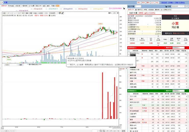
Task: Click the search magnifier icon at top-left
Action: click(x=1, y=2)
